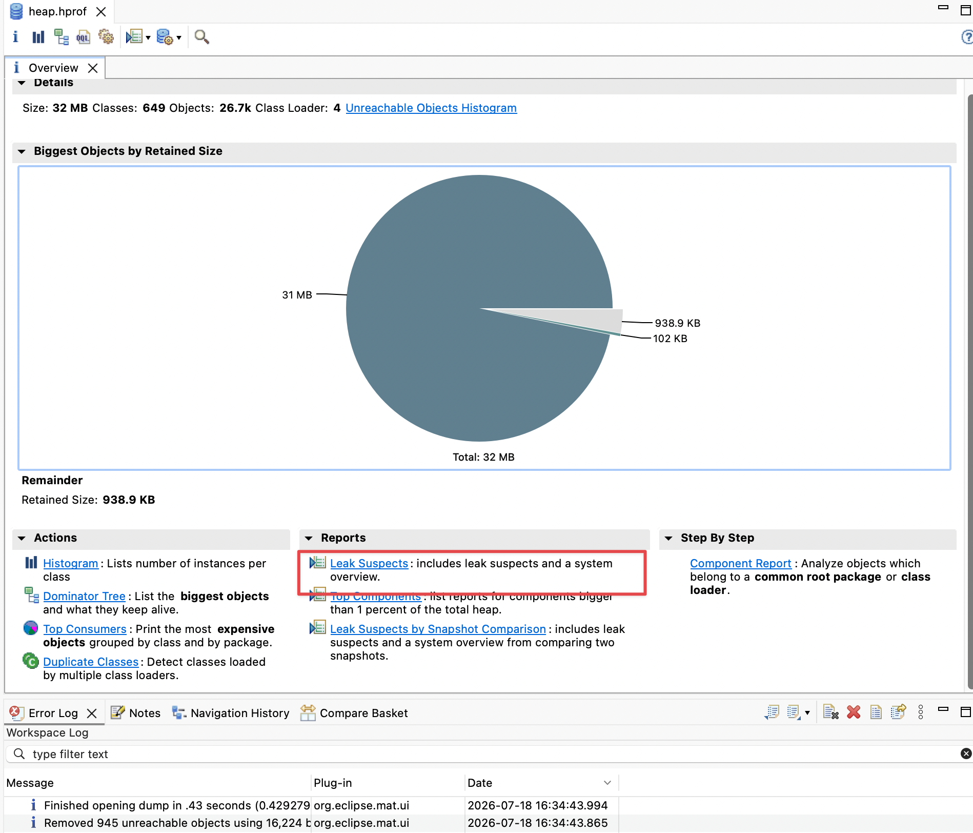The image size is (973, 833).
Task: Open the Top Consumers link
Action: tap(85, 629)
